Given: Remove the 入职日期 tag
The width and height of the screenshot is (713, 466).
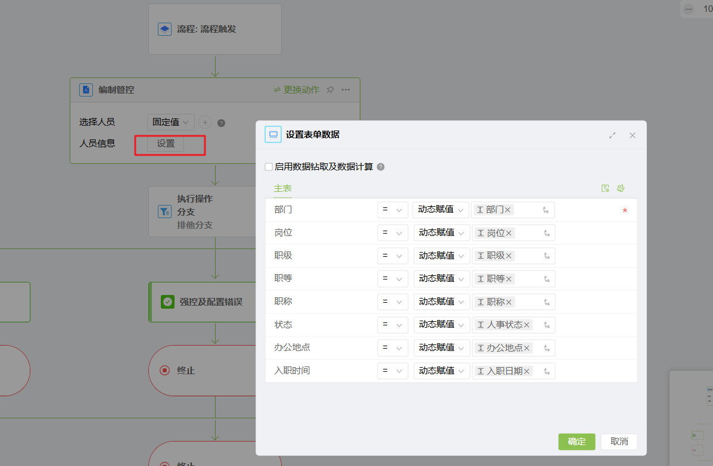Looking at the screenshot, I should (527, 371).
